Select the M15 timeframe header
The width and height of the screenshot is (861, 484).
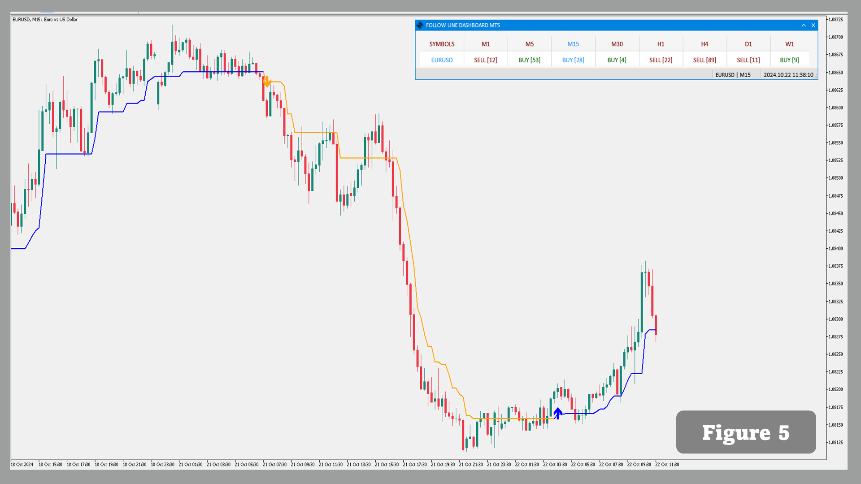coord(573,44)
